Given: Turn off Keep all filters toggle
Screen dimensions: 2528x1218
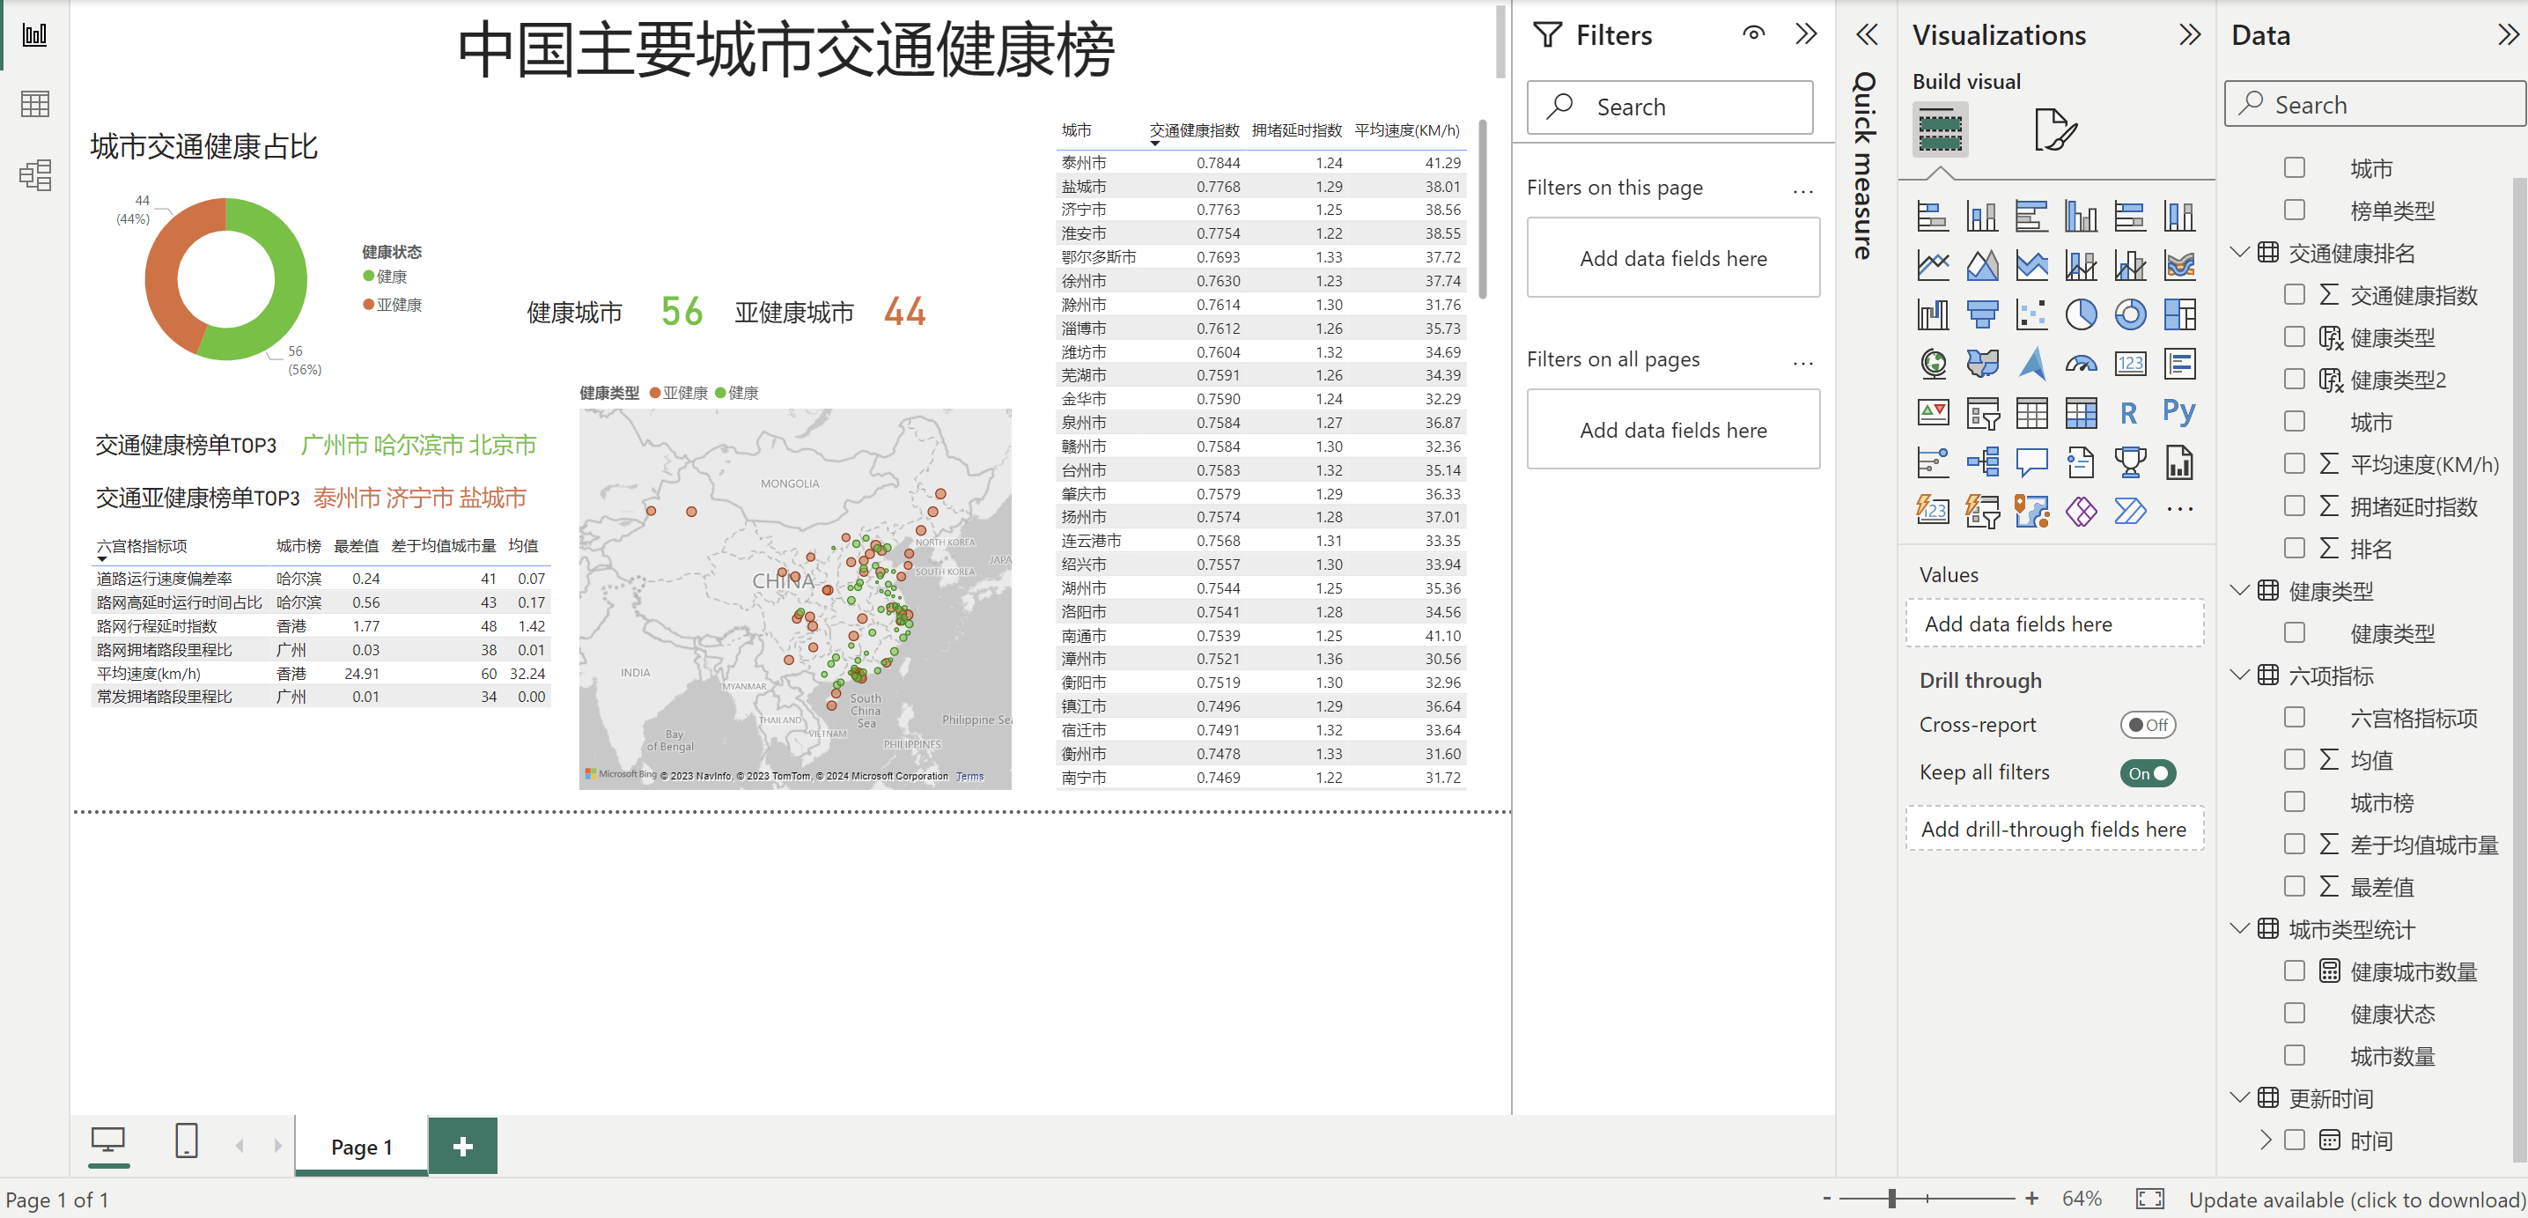Looking at the screenshot, I should (2148, 773).
